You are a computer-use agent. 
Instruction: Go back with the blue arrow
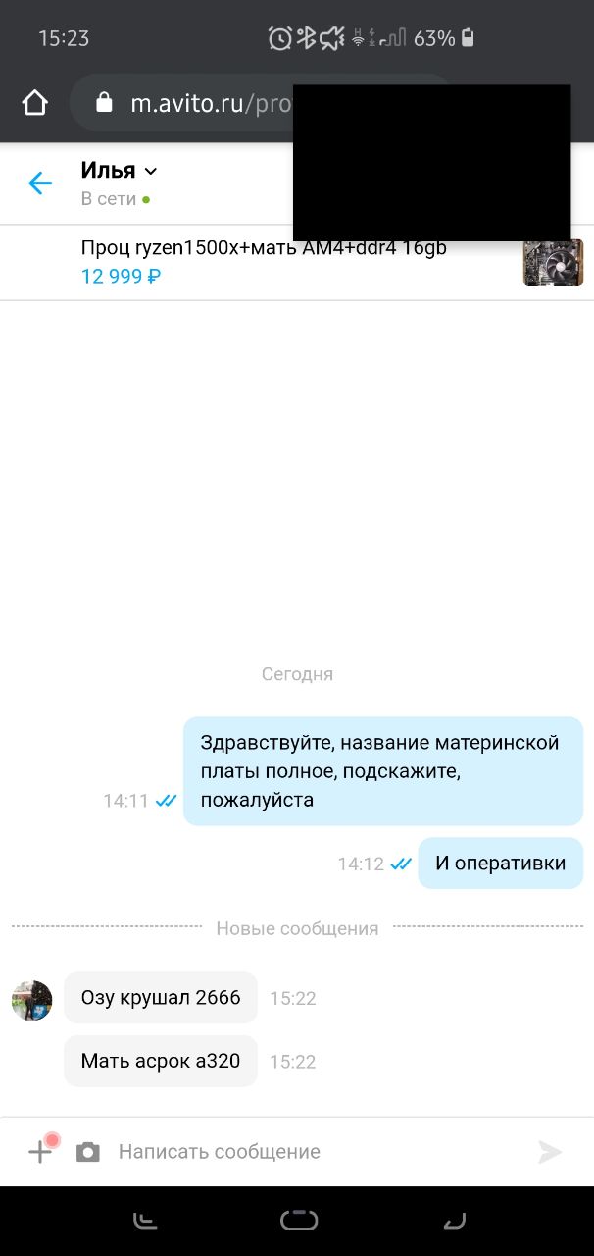(x=40, y=183)
